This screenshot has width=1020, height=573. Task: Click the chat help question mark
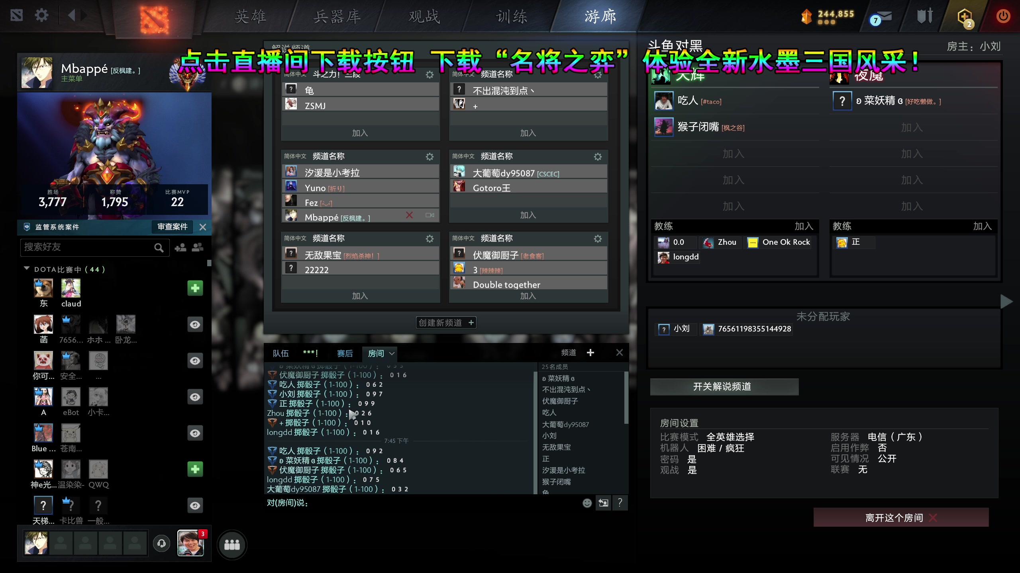[620, 503]
